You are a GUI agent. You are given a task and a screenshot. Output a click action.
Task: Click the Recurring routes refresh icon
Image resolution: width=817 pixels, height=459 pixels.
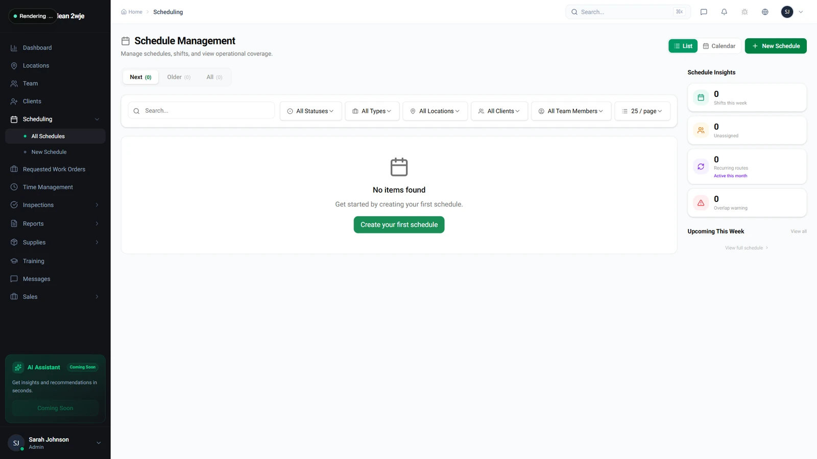point(701,166)
